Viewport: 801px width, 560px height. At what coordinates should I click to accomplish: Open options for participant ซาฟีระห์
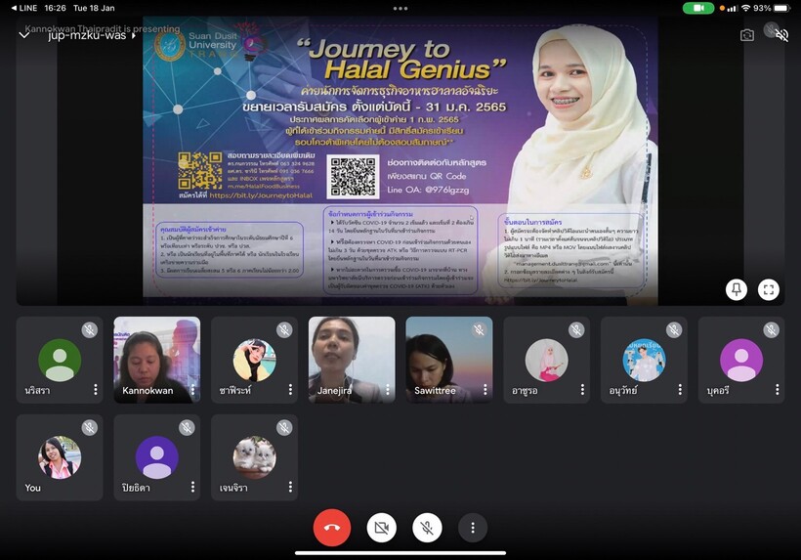point(290,390)
